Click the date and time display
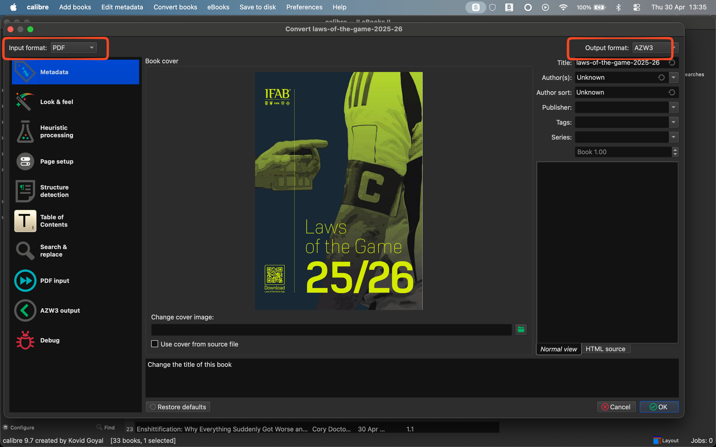Image resolution: width=716 pixels, height=447 pixels. (x=679, y=7)
